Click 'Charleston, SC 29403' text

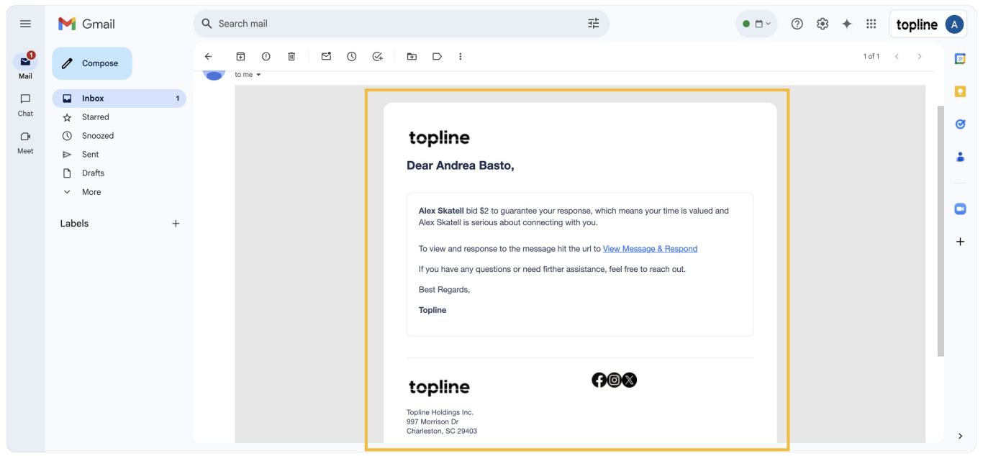tap(442, 432)
